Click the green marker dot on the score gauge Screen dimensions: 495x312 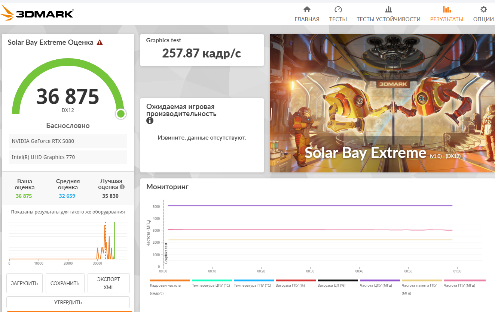pos(120,114)
